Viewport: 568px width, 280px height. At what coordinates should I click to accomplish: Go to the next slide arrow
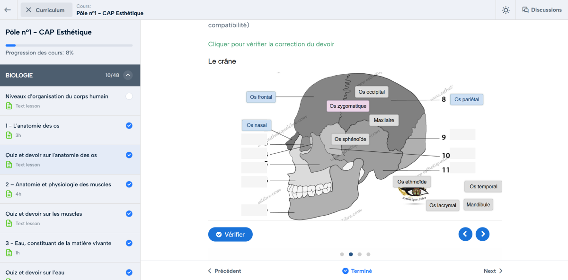coord(482,234)
